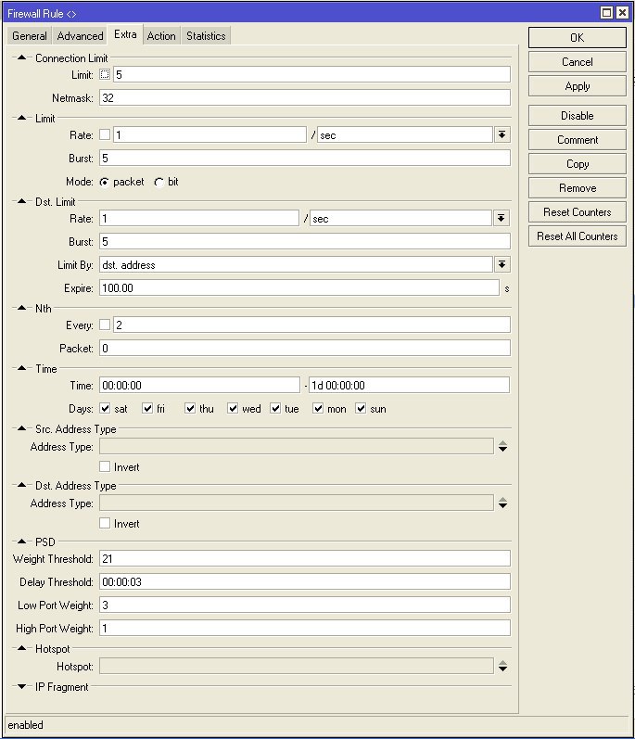Collapse the Hotspot section
The image size is (635, 739).
click(x=21, y=648)
